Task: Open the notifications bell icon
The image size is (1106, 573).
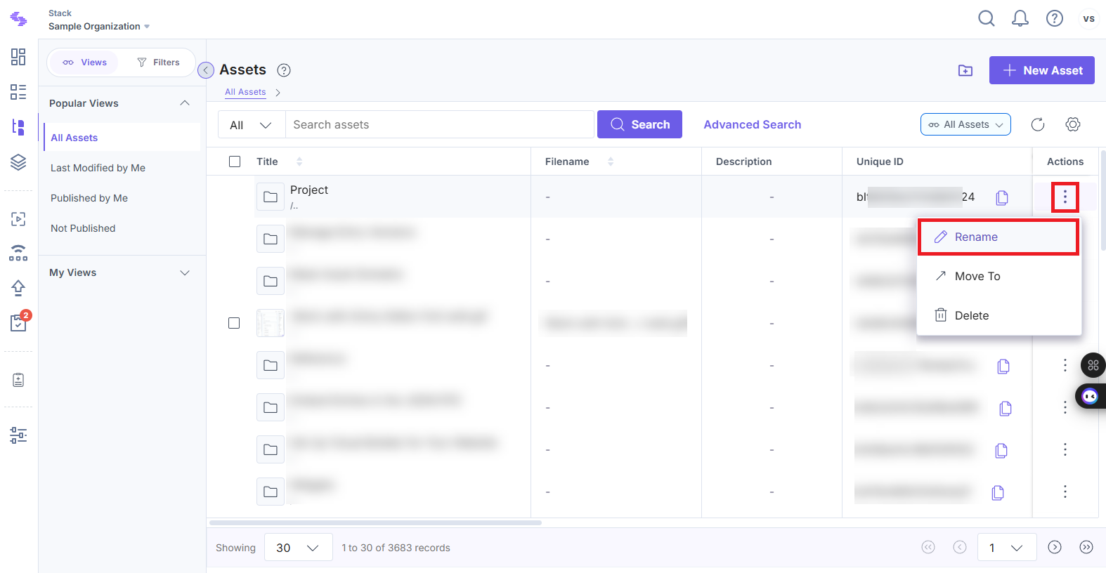Action: [x=1020, y=19]
